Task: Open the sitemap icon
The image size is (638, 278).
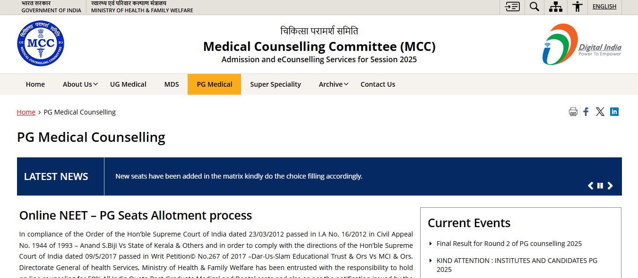Action: (x=556, y=7)
